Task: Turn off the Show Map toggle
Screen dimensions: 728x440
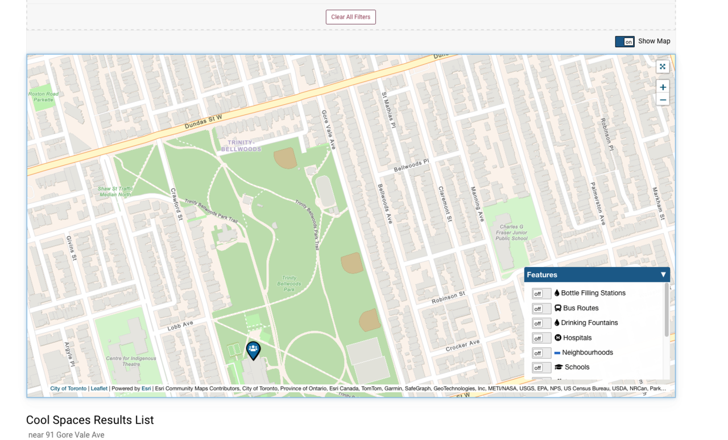Action: pos(624,42)
